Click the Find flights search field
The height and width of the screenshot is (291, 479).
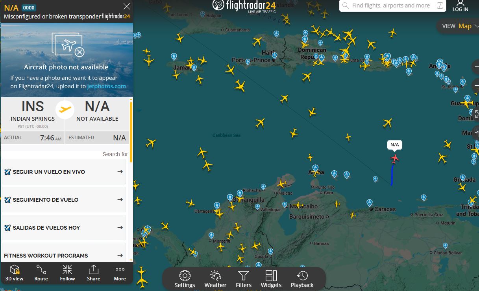[390, 6]
